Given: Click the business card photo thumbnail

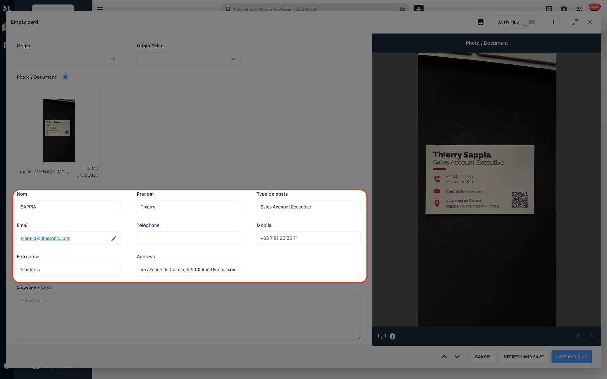Looking at the screenshot, I should pyautogui.click(x=59, y=130).
